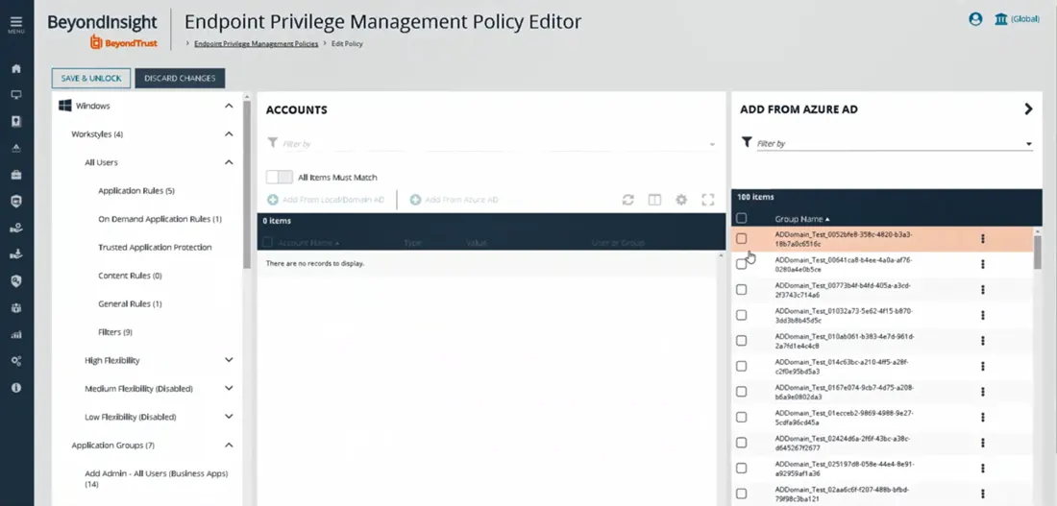Open the info circle sidebar icon

[16, 387]
